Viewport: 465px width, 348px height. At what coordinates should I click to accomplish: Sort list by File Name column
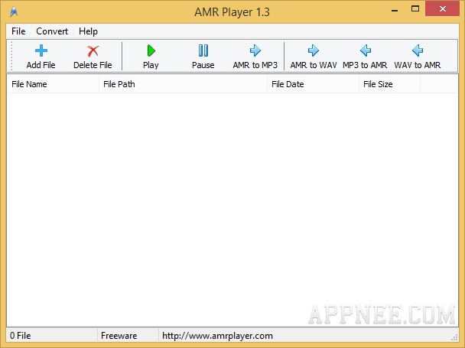(x=53, y=84)
